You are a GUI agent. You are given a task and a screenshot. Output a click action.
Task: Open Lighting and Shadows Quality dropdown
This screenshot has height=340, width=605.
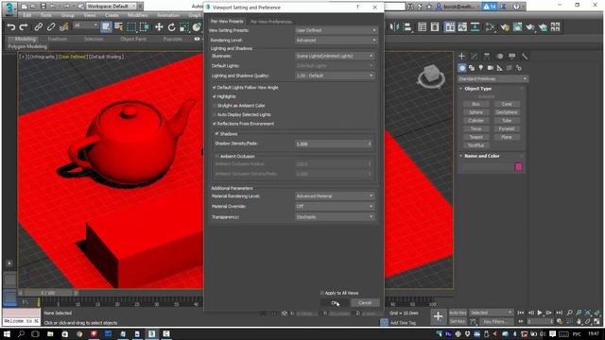[335, 76]
